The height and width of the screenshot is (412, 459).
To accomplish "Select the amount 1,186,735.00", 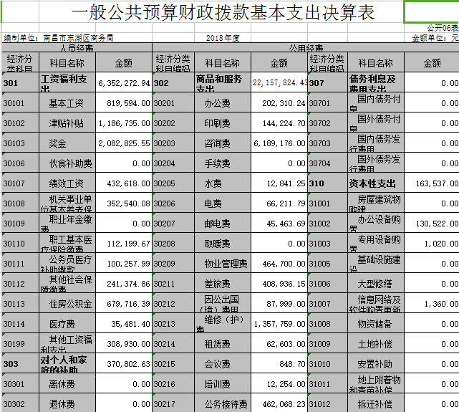I will (124, 123).
